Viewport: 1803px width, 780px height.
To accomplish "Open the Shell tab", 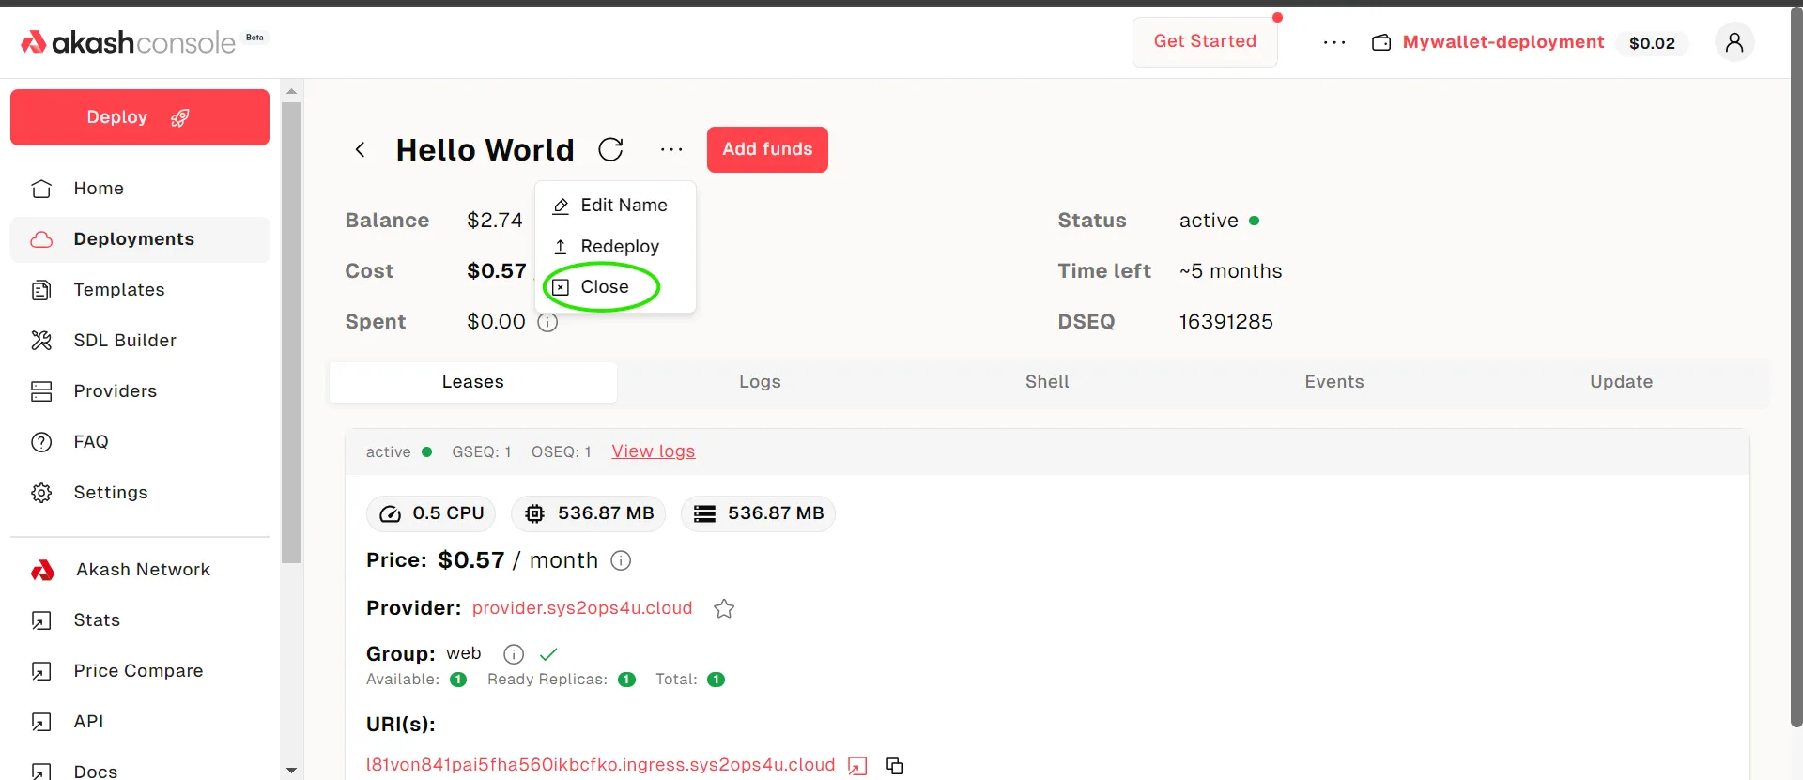I will click(1047, 382).
